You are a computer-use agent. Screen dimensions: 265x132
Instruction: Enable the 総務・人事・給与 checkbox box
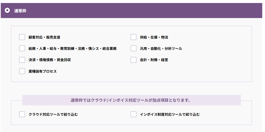[22, 49]
